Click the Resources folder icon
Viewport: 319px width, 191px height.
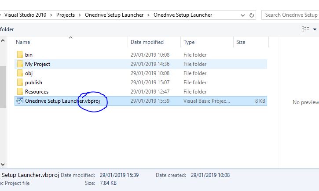coord(20,91)
